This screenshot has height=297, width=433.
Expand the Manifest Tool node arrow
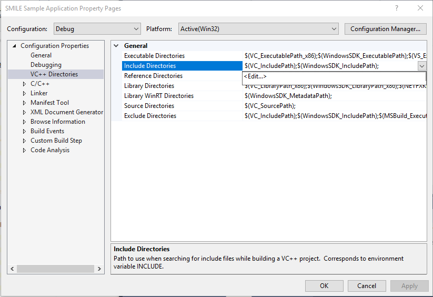tap(24, 103)
